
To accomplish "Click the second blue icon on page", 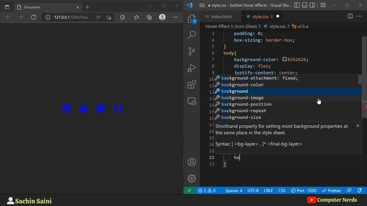I will coord(83,108).
